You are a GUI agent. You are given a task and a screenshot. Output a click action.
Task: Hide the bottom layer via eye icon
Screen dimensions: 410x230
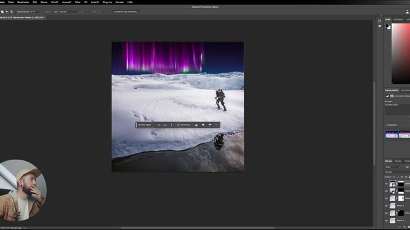click(386, 220)
